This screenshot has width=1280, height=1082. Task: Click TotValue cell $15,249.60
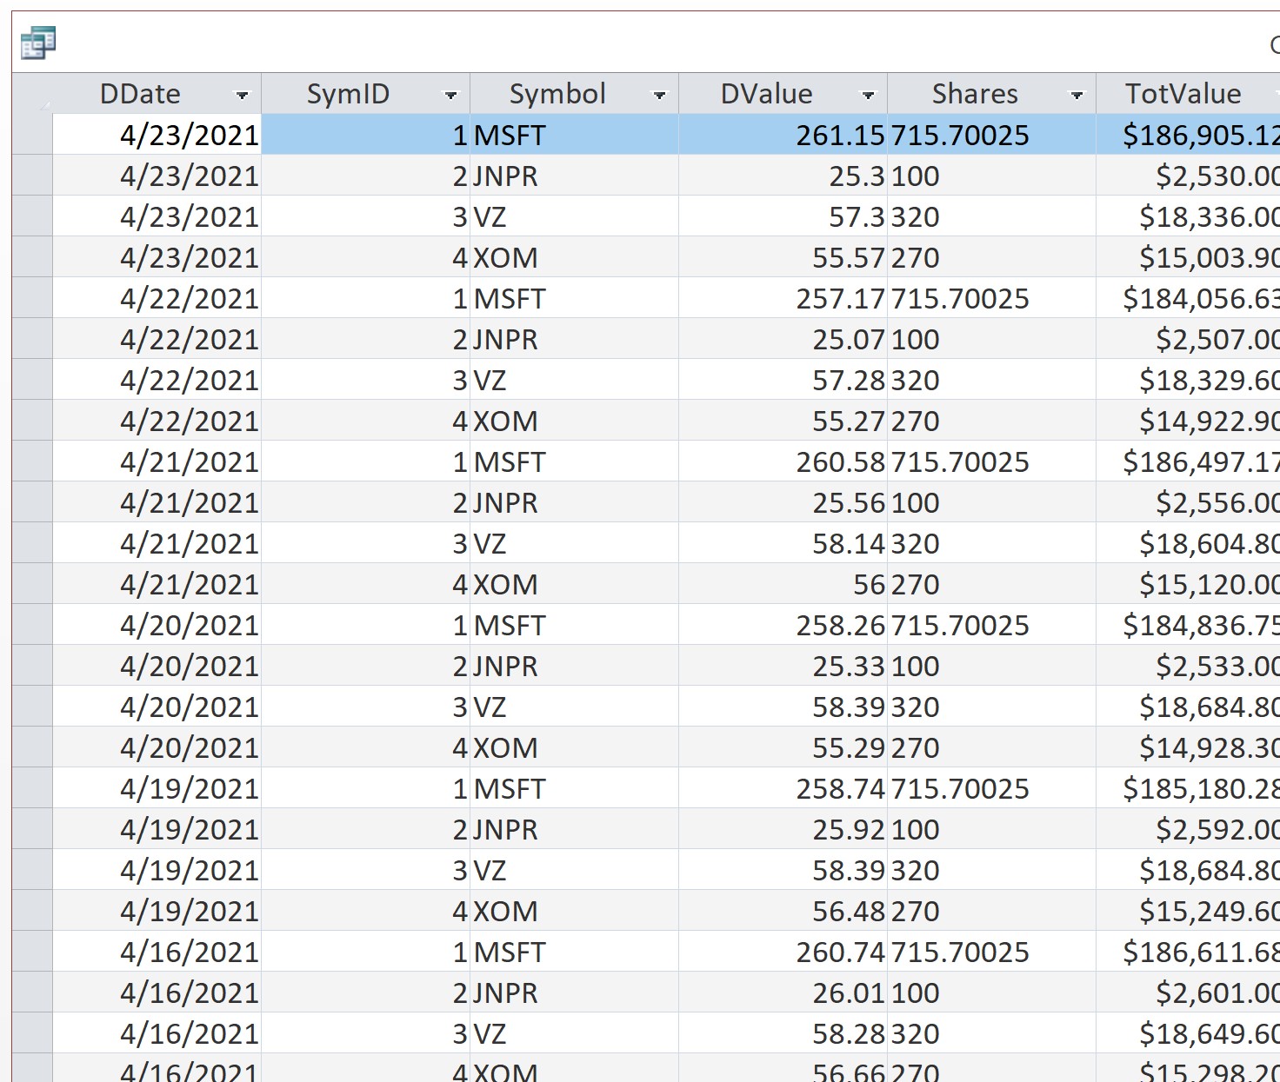[x=1188, y=911]
